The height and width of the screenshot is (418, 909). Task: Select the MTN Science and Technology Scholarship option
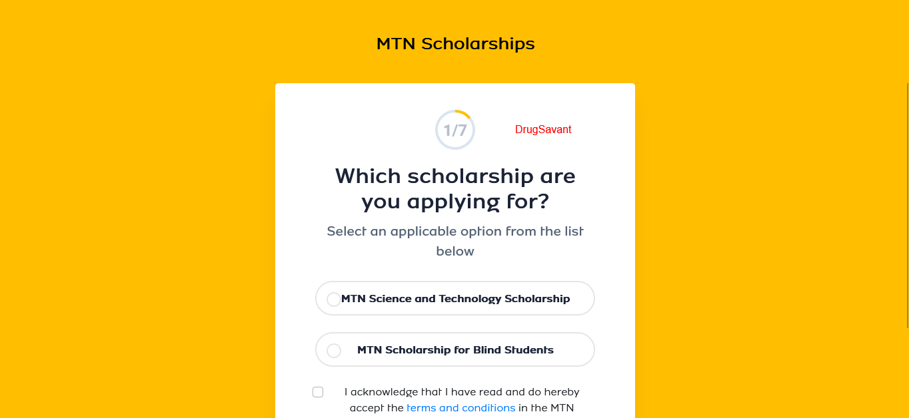[455, 298]
